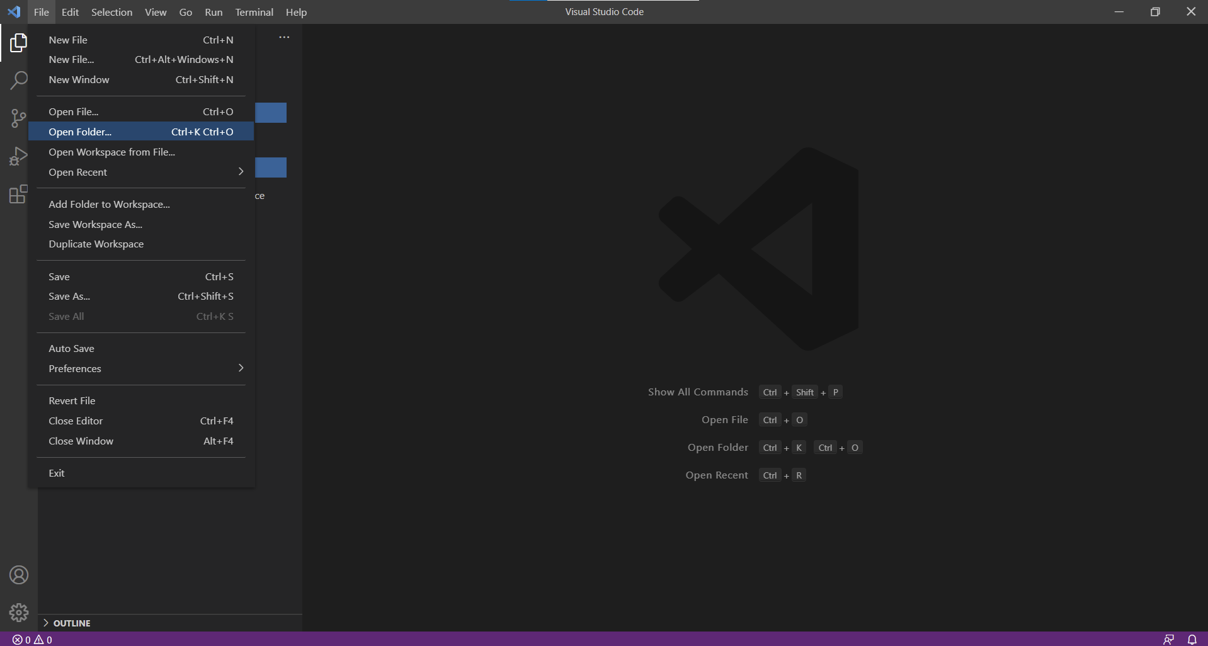Click the Open Recent label in the editor shortcuts list
Image resolution: width=1208 pixels, height=646 pixels.
pos(717,475)
